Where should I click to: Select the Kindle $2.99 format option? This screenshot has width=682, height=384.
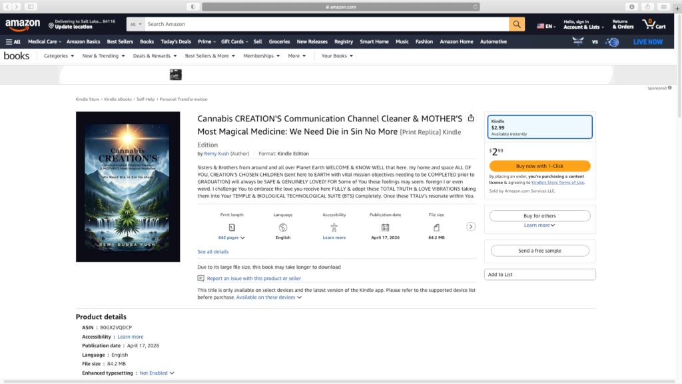pyautogui.click(x=539, y=127)
